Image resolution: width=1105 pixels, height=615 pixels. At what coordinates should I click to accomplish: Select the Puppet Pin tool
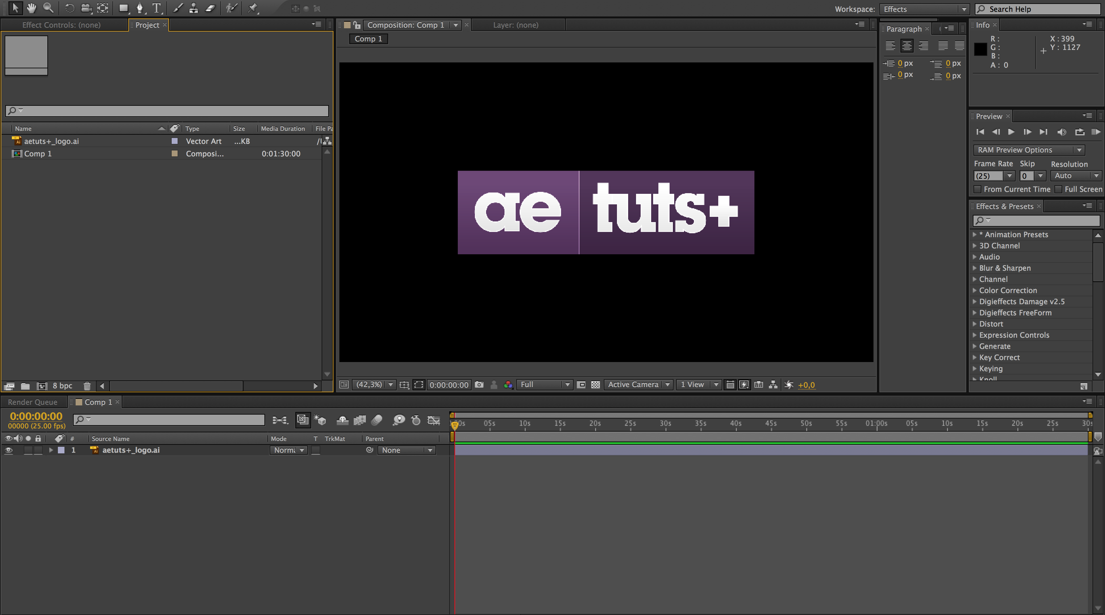pos(253,8)
